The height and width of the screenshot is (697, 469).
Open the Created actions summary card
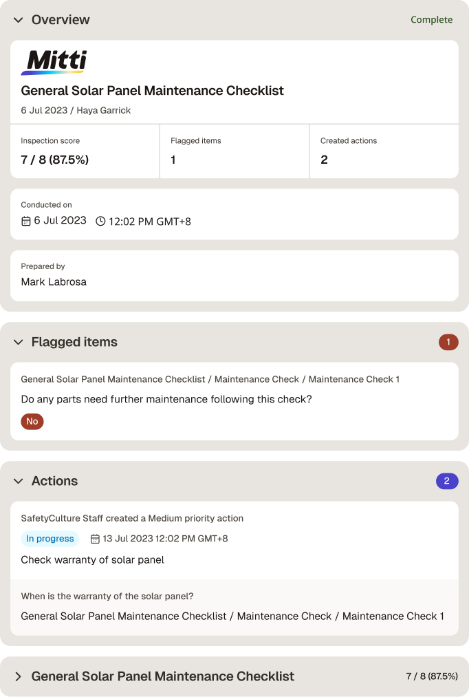(384, 151)
